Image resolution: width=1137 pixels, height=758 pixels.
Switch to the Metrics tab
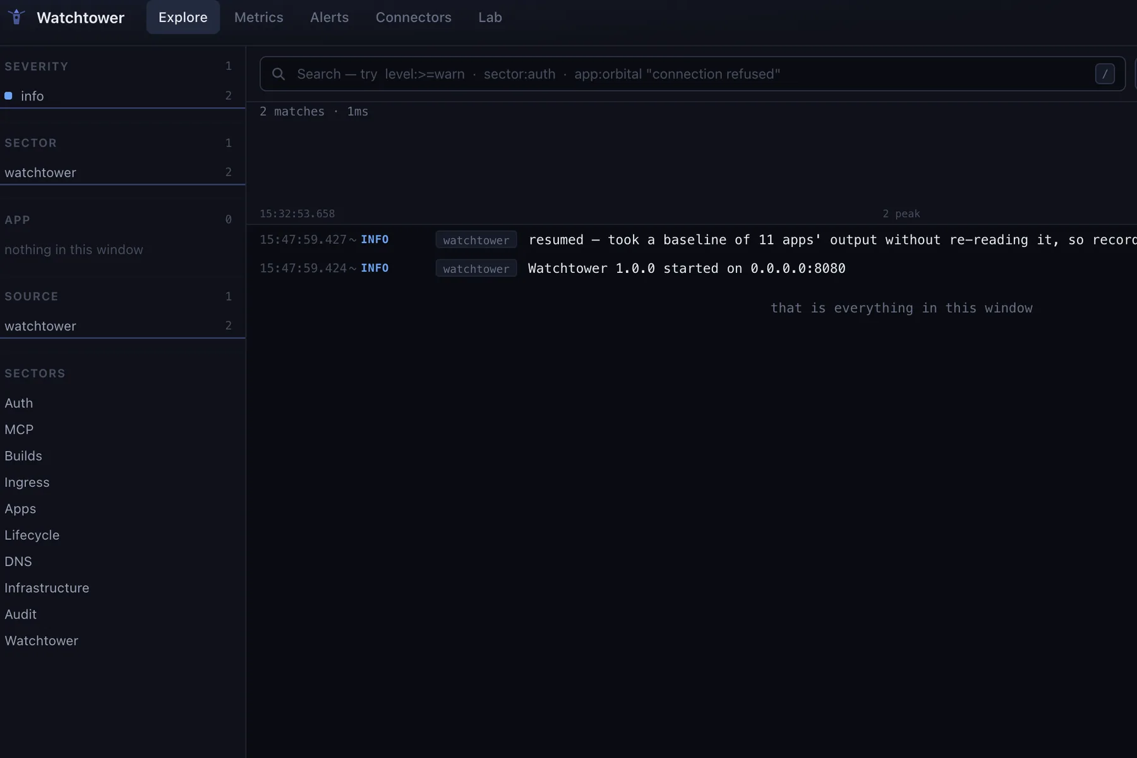pos(259,17)
